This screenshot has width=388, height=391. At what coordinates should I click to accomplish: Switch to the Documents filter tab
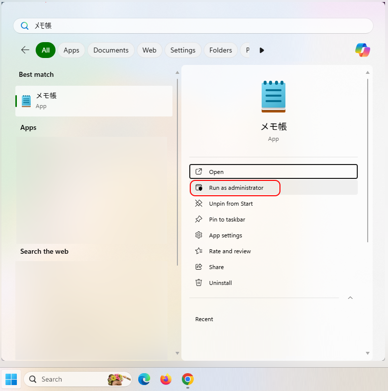coord(111,50)
